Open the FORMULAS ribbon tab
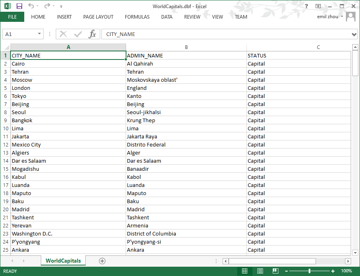 pyautogui.click(x=137, y=17)
